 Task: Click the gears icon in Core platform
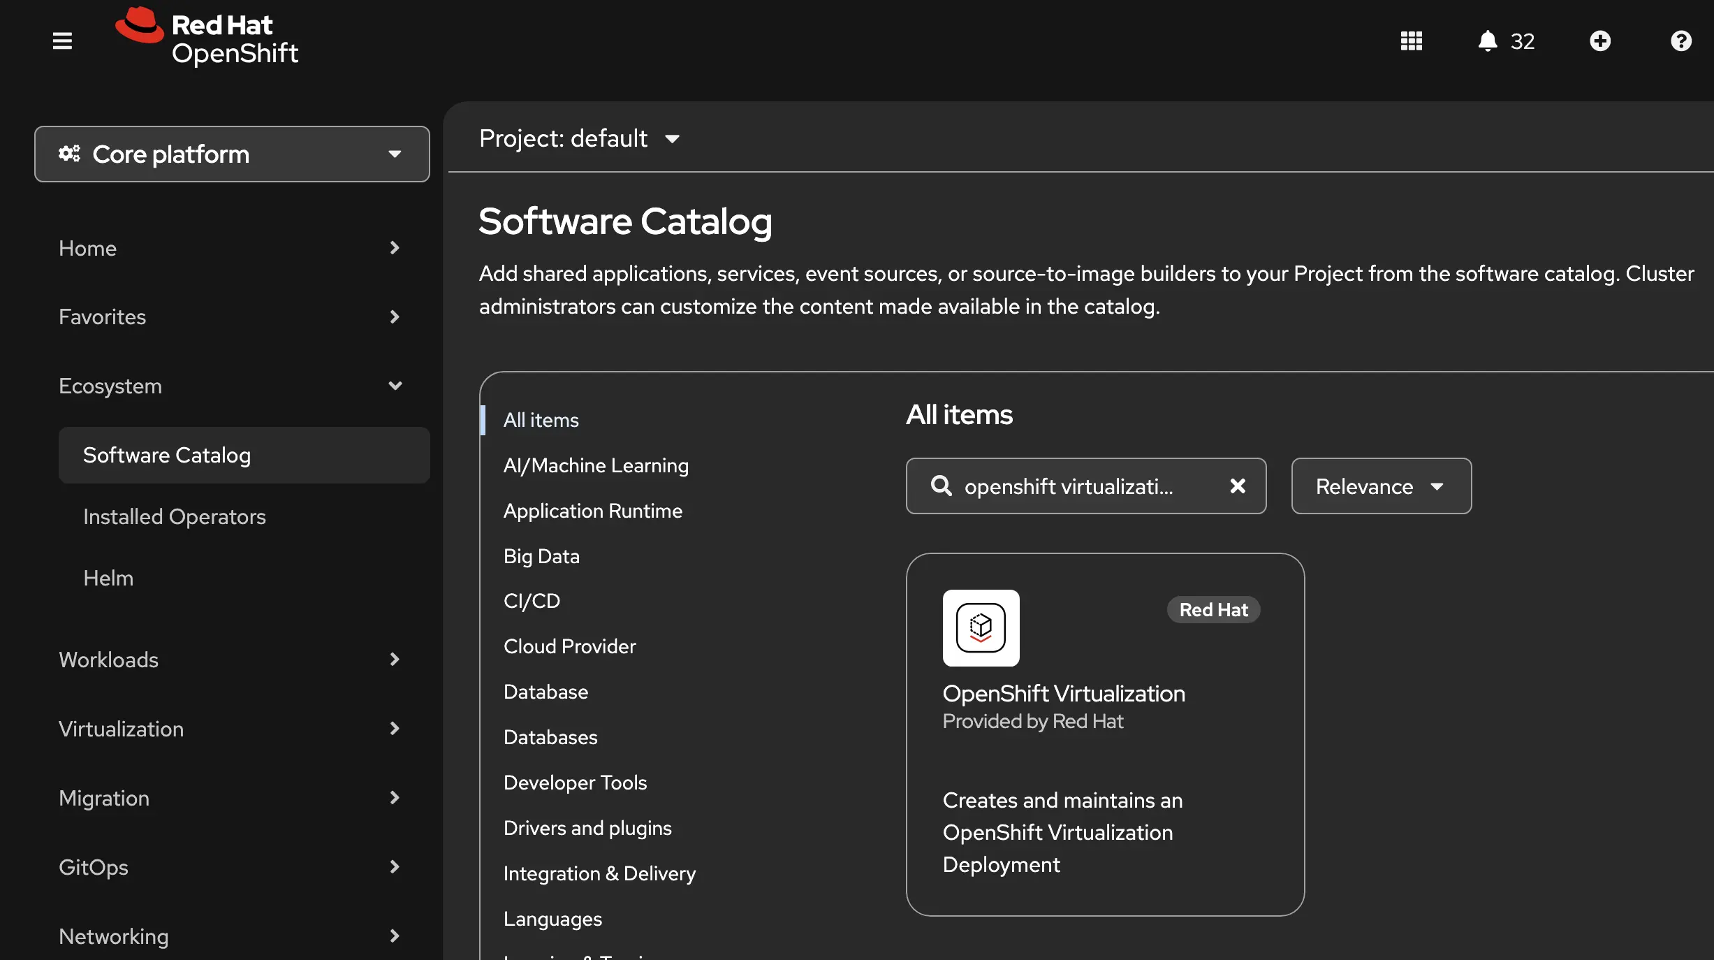[69, 153]
